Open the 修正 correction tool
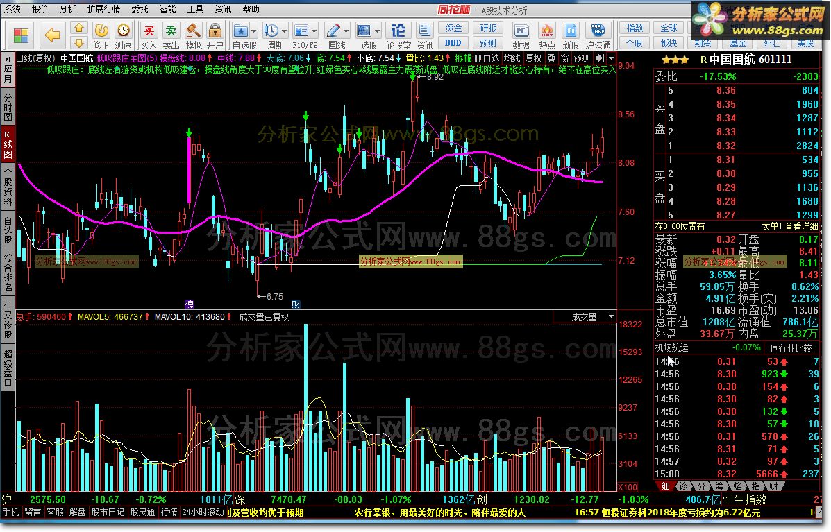The height and width of the screenshot is (532, 831). point(101,37)
